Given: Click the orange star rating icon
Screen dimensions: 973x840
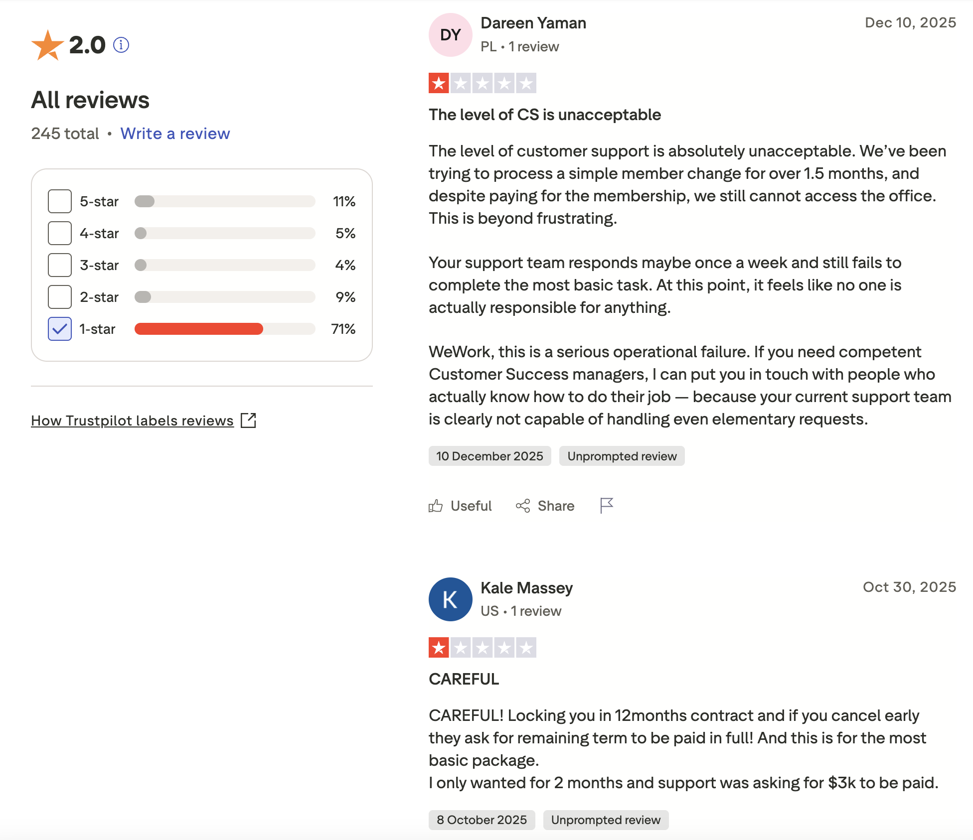Looking at the screenshot, I should [47, 45].
